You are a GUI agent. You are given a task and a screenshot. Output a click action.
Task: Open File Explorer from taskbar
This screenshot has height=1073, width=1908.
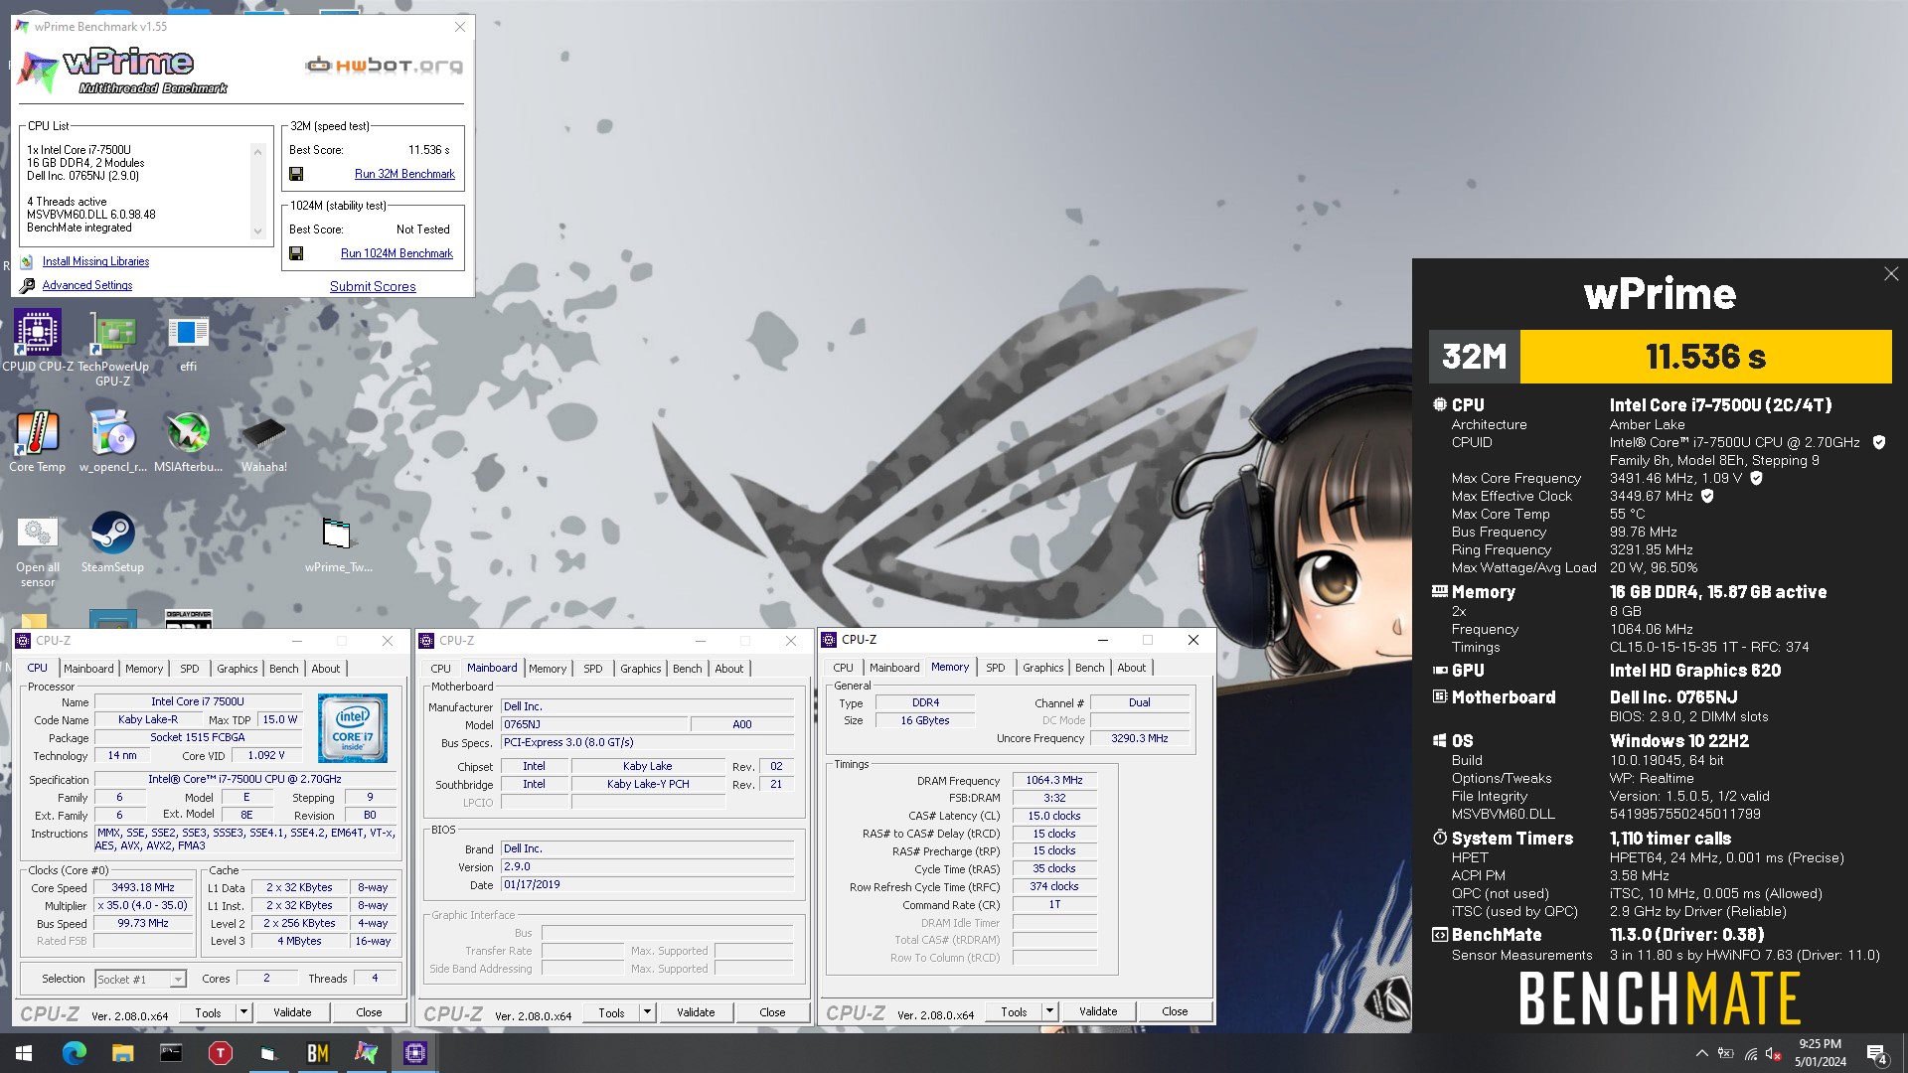[x=122, y=1053]
